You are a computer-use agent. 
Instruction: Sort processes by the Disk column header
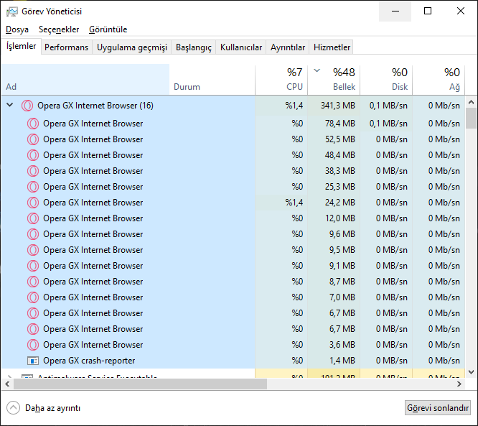[386, 80]
